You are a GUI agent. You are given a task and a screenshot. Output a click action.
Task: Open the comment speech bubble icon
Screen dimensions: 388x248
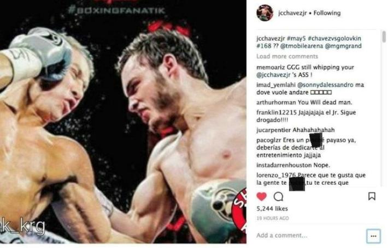pos(278,197)
